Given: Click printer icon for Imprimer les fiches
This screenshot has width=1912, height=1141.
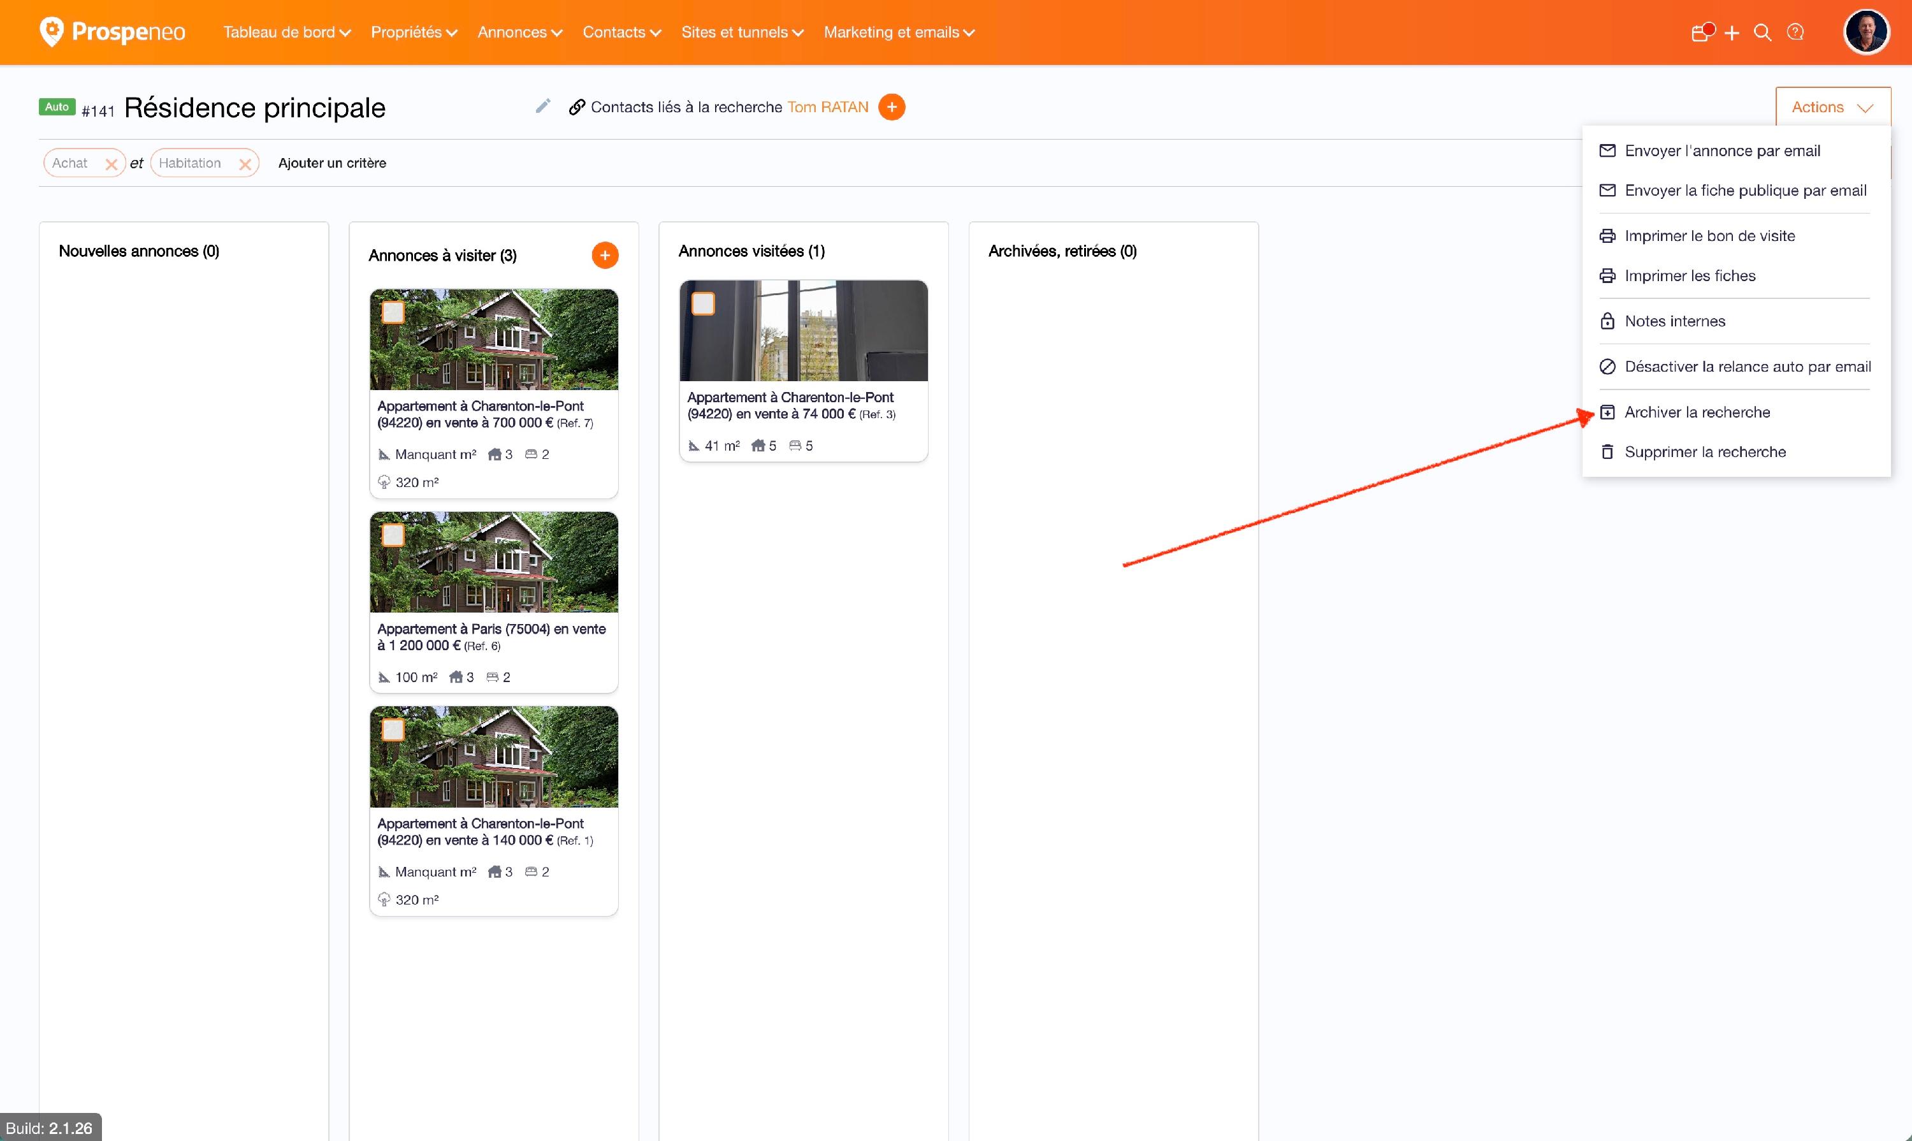Looking at the screenshot, I should [x=1607, y=275].
